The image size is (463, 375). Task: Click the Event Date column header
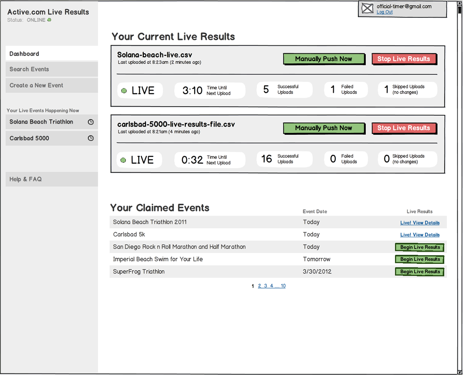pos(315,211)
